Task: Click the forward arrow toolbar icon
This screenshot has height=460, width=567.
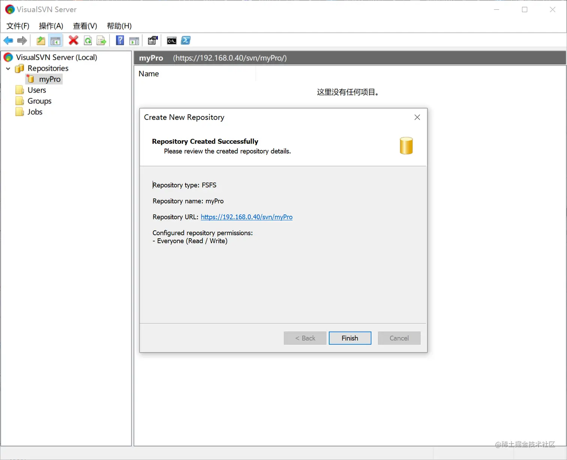Action: 22,41
